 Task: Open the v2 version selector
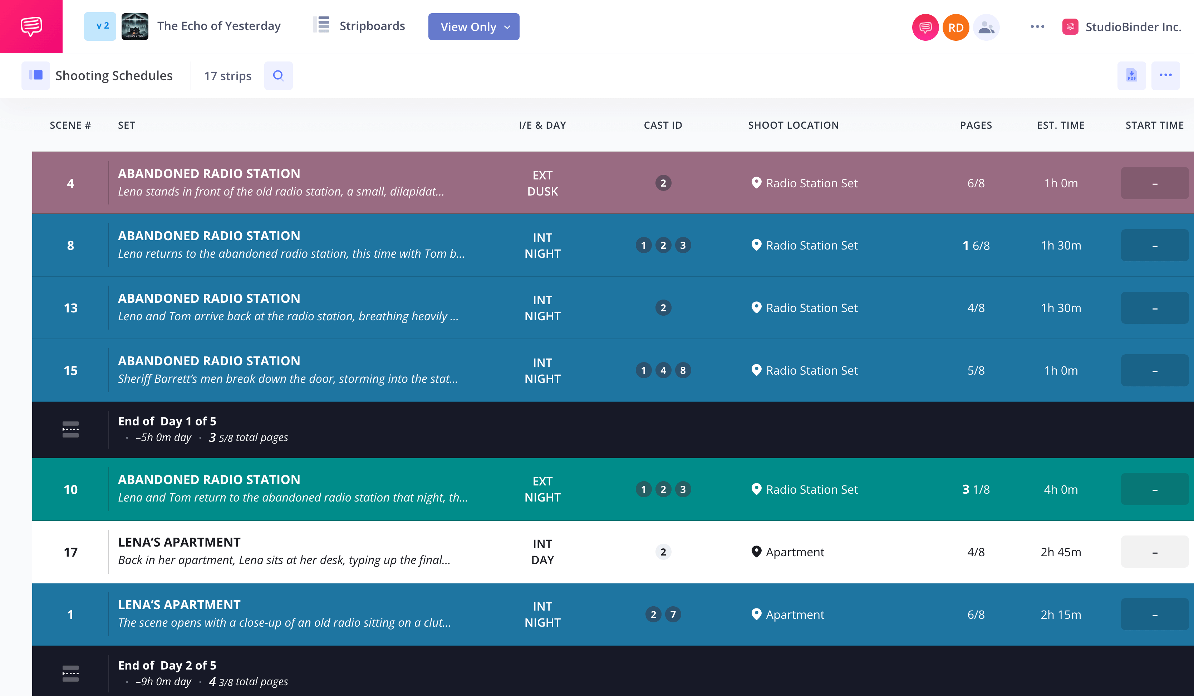tap(100, 26)
